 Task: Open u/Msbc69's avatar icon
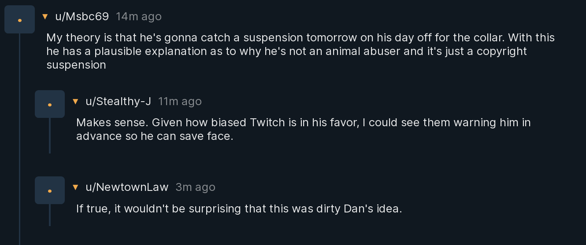(19, 20)
